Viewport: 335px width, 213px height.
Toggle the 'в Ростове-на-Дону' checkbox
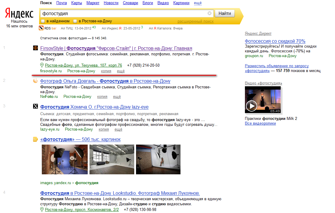click(x=75, y=21)
